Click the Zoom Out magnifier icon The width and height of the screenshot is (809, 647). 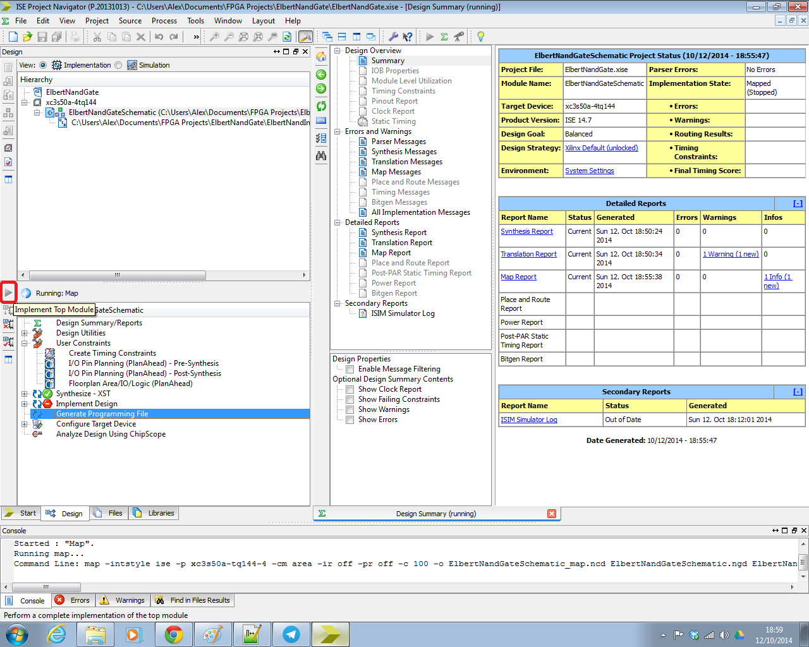point(229,37)
